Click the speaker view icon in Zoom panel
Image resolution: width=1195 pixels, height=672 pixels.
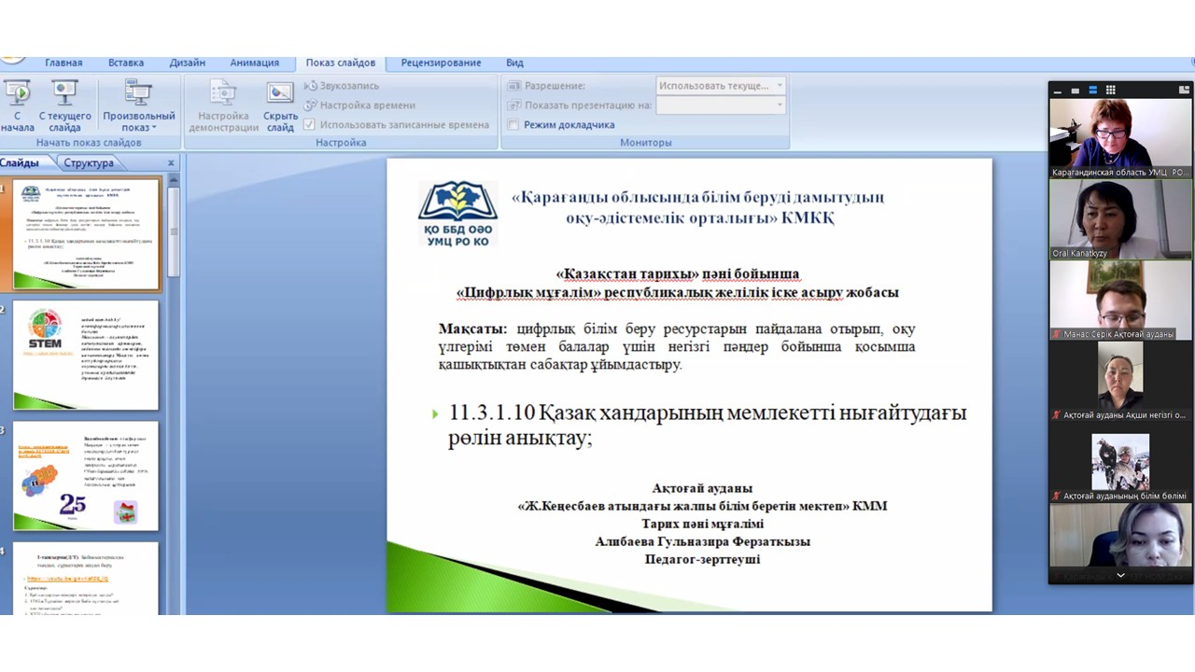tap(1075, 90)
